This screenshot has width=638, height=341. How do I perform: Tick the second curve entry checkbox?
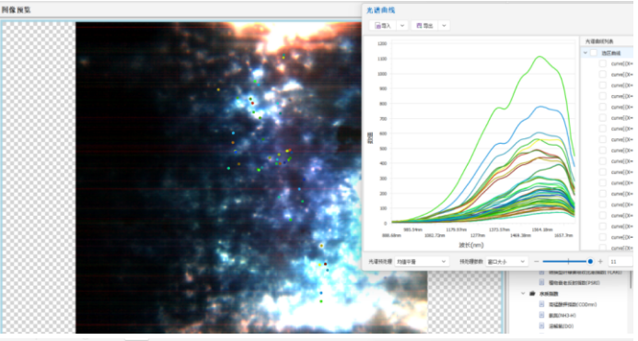click(x=603, y=75)
